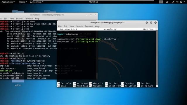Screen dimensions: 187x105
Task: Click the camera recorder tray icon
Action: (x=167, y=2)
